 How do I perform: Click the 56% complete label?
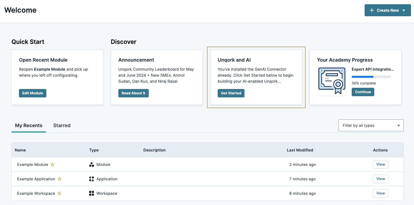pyautogui.click(x=364, y=83)
